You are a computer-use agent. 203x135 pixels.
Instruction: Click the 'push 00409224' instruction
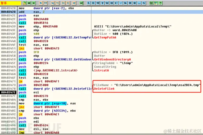pyautogui.click(x=34, y=63)
